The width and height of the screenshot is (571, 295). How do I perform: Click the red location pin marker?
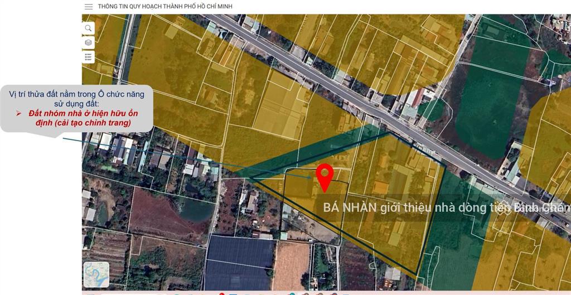coord(325,177)
